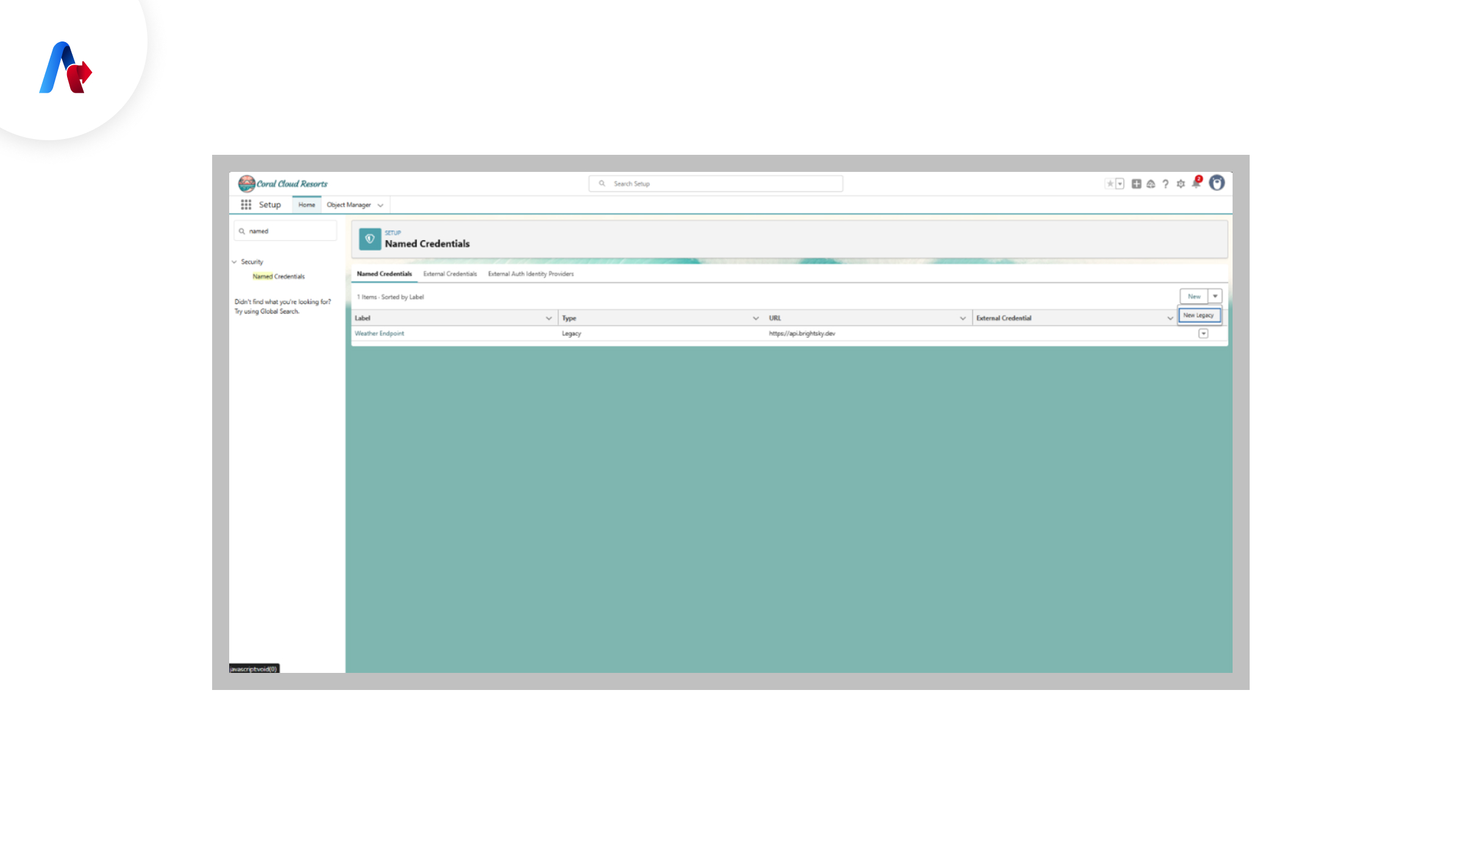Select the Named Credentials tab
1463x846 pixels.
[384, 274]
